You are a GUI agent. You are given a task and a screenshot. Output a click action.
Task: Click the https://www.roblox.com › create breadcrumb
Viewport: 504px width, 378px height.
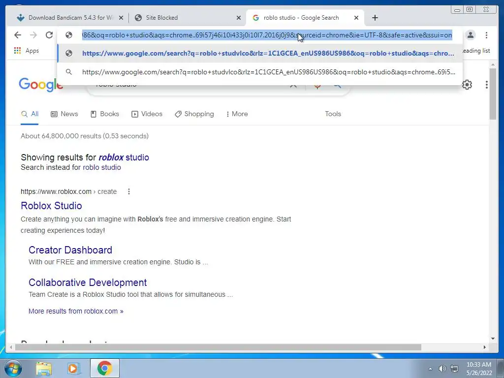tap(68, 191)
